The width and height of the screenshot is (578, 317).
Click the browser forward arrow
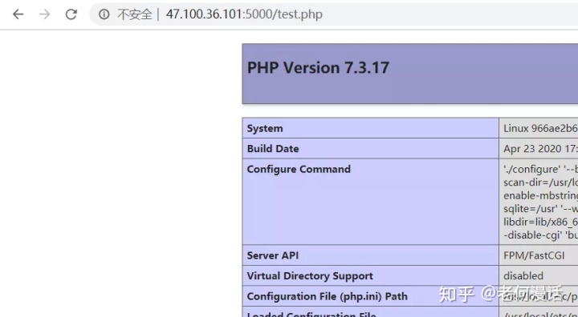pos(45,14)
